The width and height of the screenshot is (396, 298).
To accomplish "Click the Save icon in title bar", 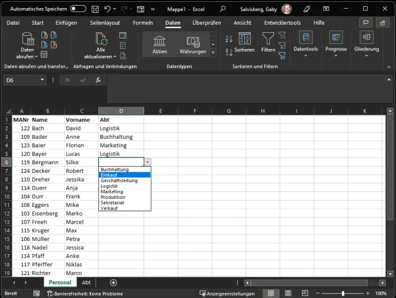I will coord(94,9).
